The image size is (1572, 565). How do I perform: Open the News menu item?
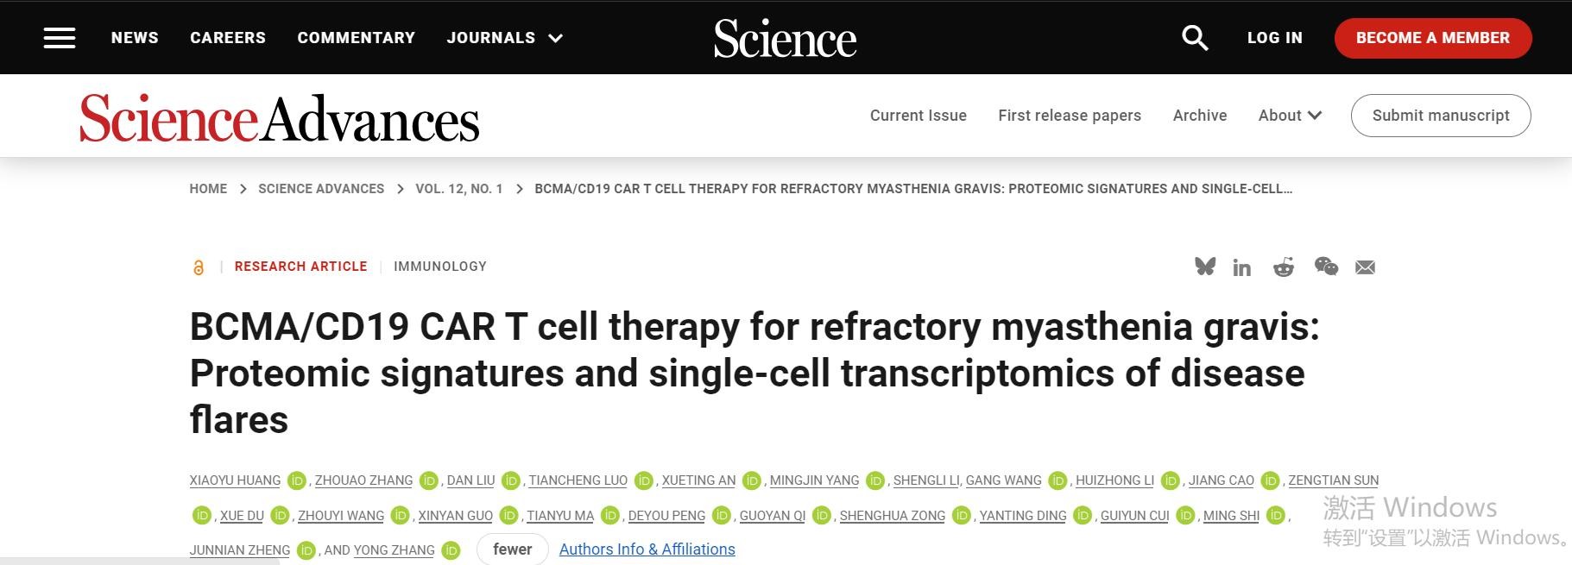click(x=135, y=38)
